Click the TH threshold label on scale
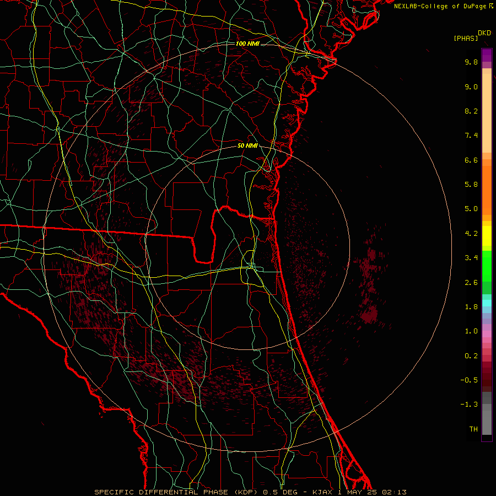Image resolution: width=496 pixels, height=496 pixels. click(473, 429)
